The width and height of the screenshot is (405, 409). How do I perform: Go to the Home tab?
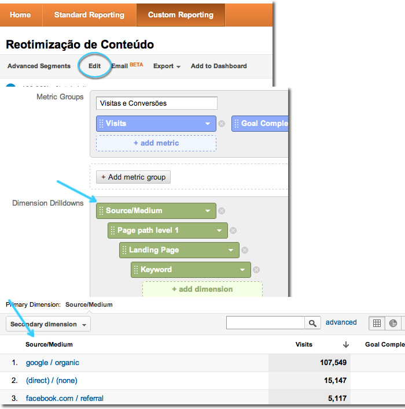[20, 15]
